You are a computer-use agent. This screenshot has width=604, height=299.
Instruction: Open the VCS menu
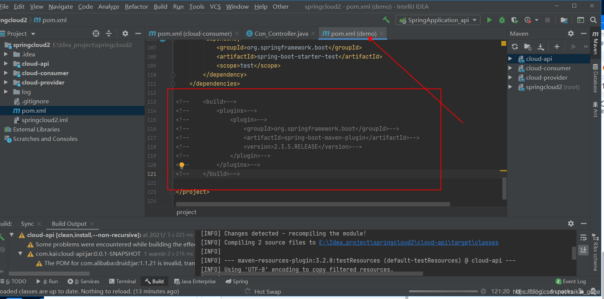tap(215, 6)
